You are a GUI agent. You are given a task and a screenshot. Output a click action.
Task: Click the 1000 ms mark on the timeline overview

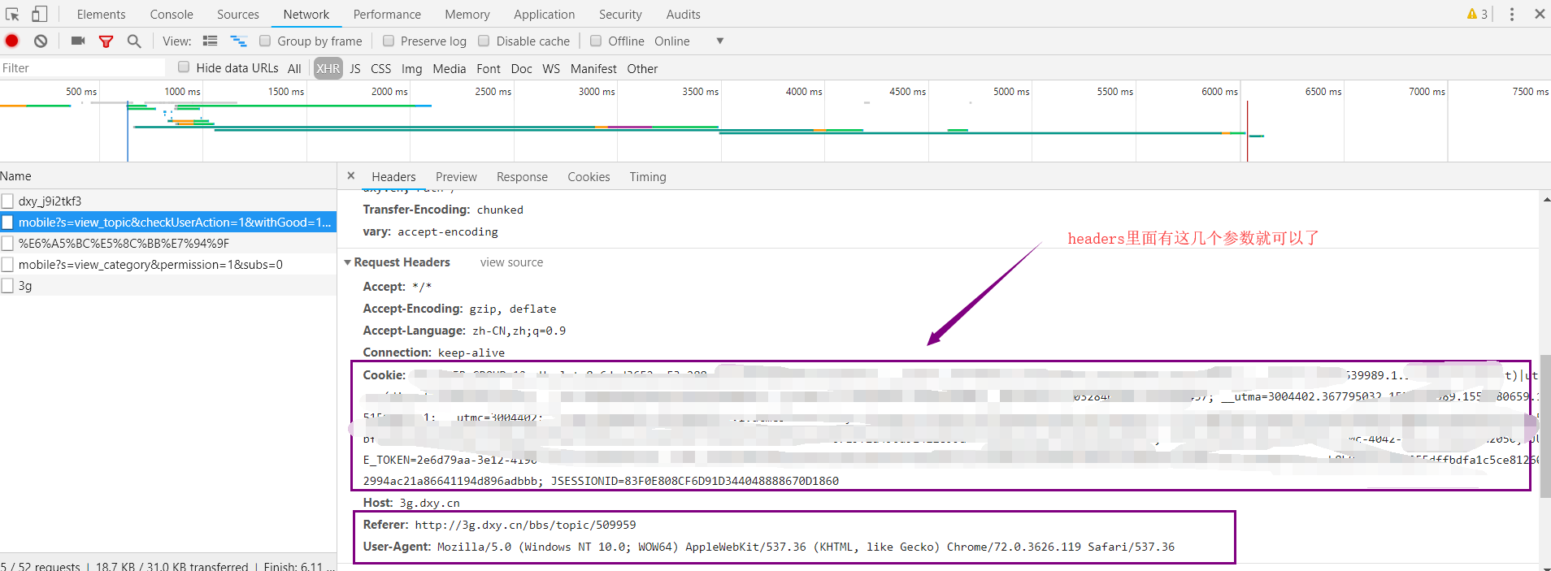click(x=182, y=92)
